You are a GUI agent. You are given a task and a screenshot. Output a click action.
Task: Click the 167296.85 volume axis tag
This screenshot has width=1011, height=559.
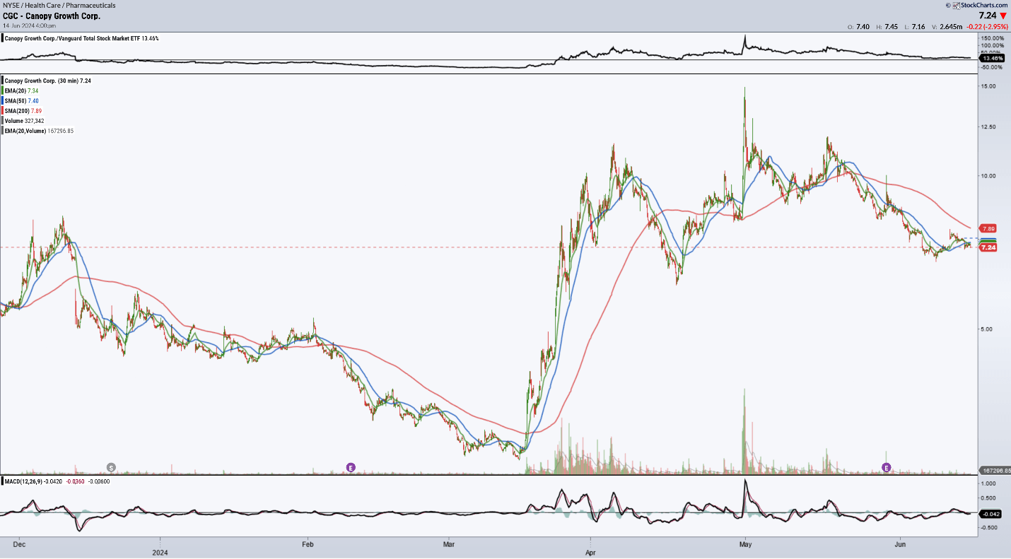[995, 470]
